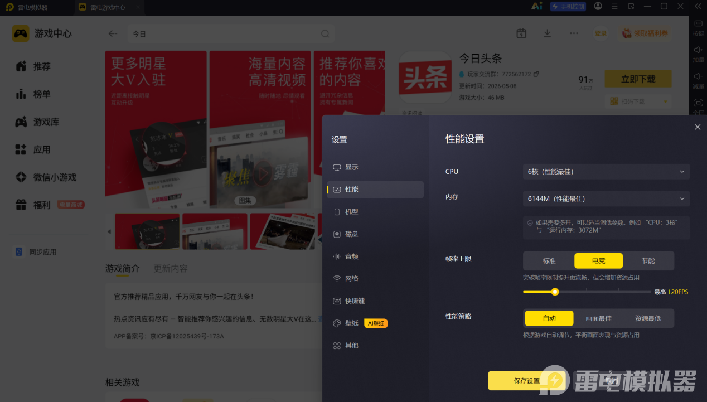
Task: Select 自动 performance strategy option
Action: tap(549, 318)
